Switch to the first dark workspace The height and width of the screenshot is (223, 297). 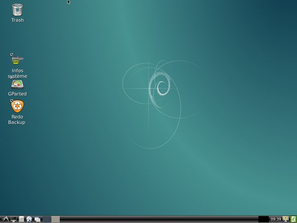(47, 219)
